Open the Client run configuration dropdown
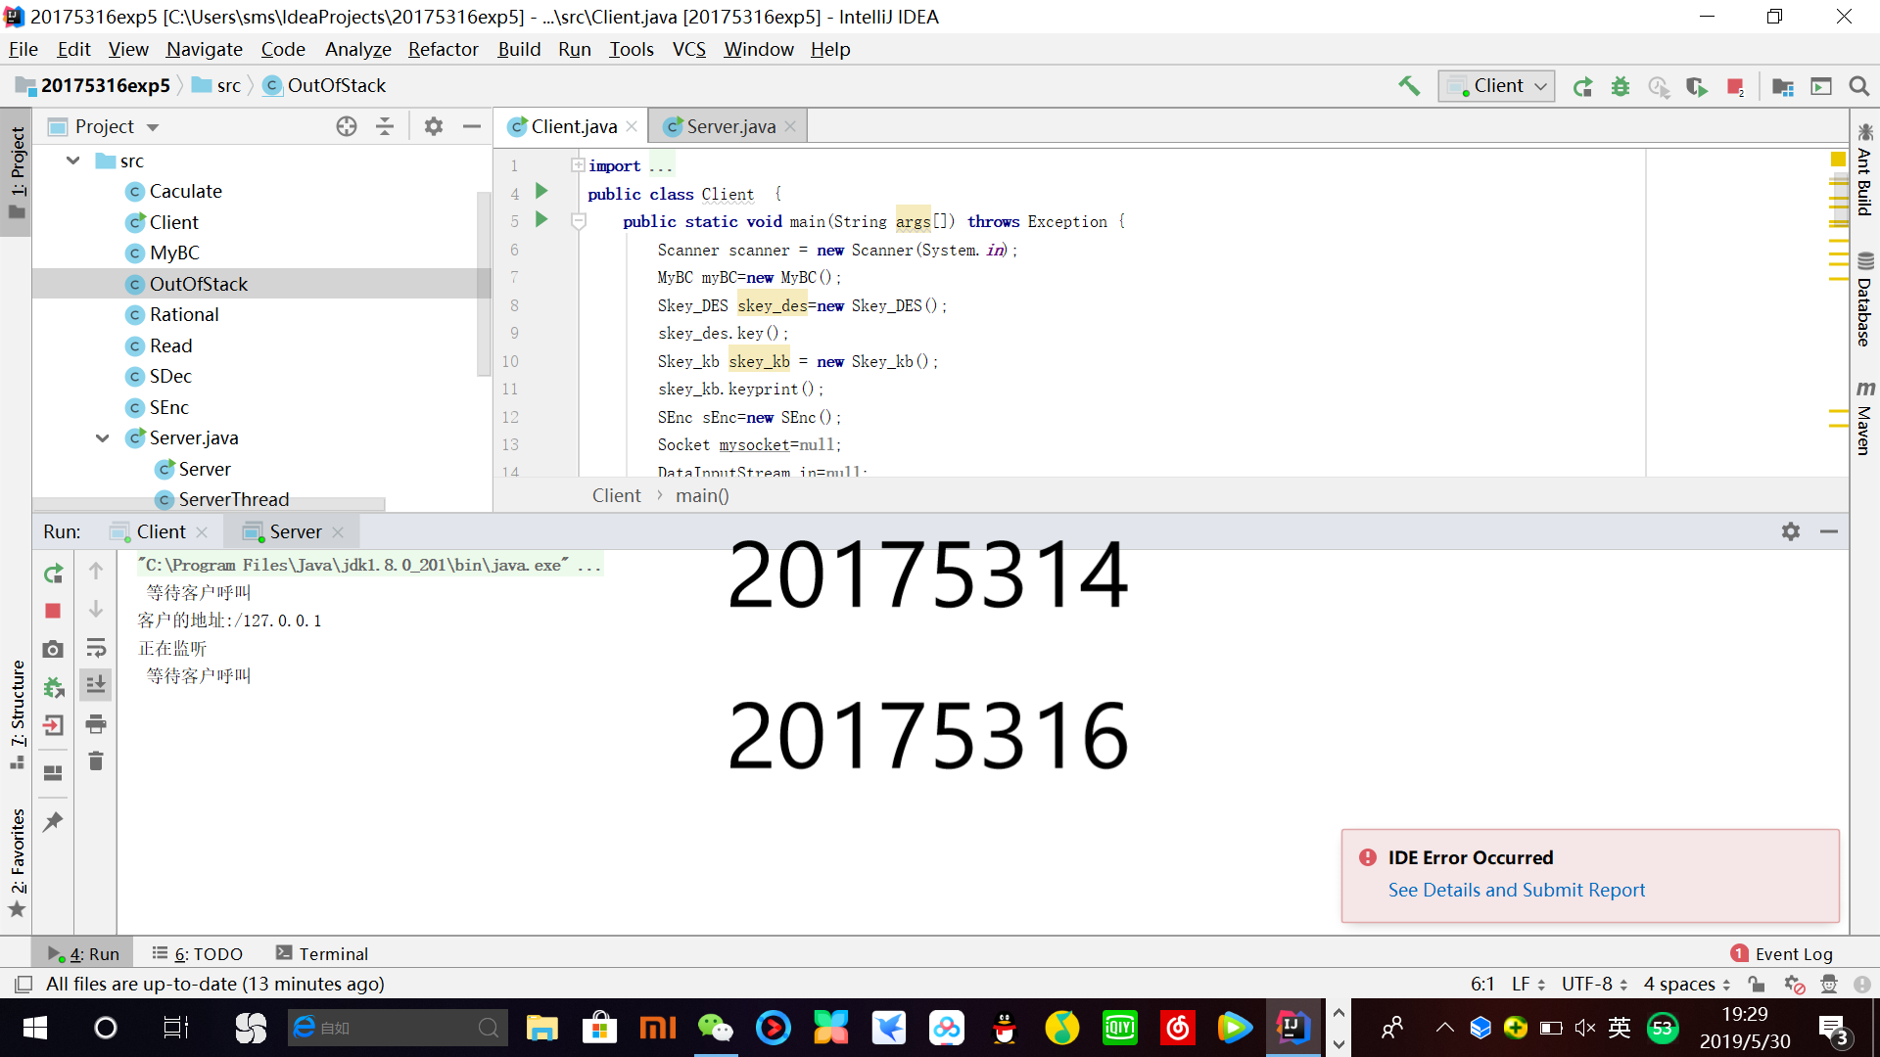Viewport: 1880px width, 1057px height. pyautogui.click(x=1497, y=86)
